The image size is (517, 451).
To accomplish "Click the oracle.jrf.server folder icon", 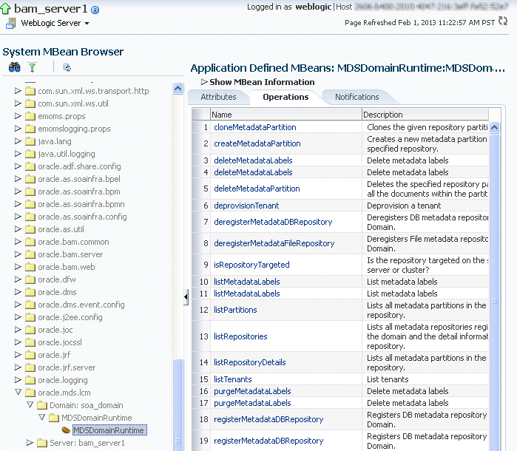I will pyautogui.click(x=30, y=367).
